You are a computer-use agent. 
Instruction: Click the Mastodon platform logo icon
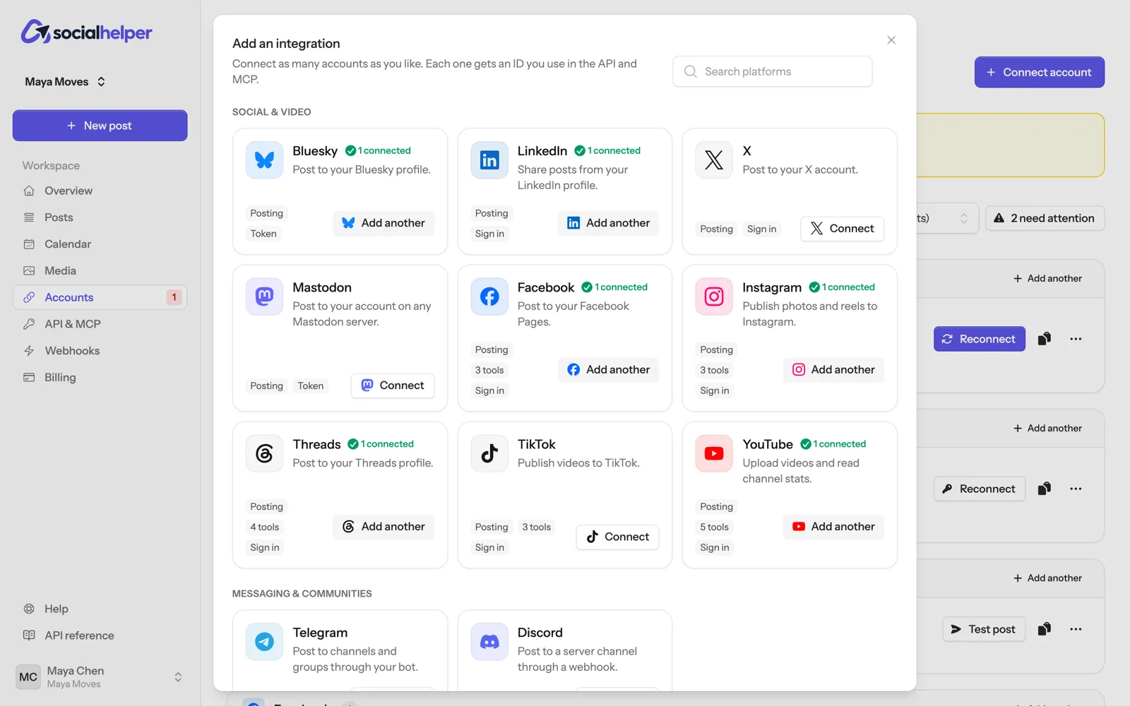click(x=264, y=297)
